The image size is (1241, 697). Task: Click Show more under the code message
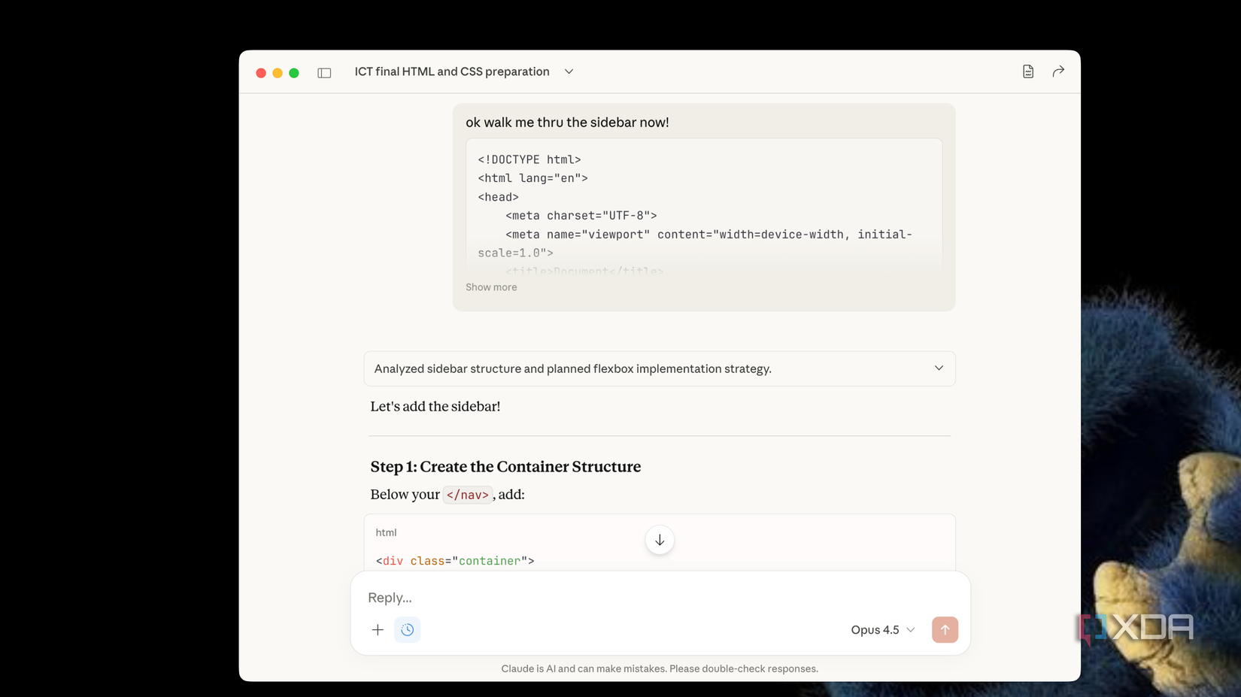pos(491,287)
